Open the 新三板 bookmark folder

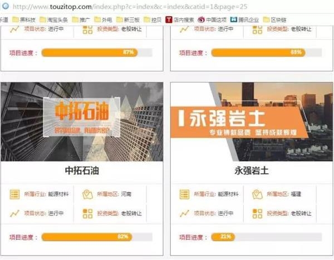(128, 20)
